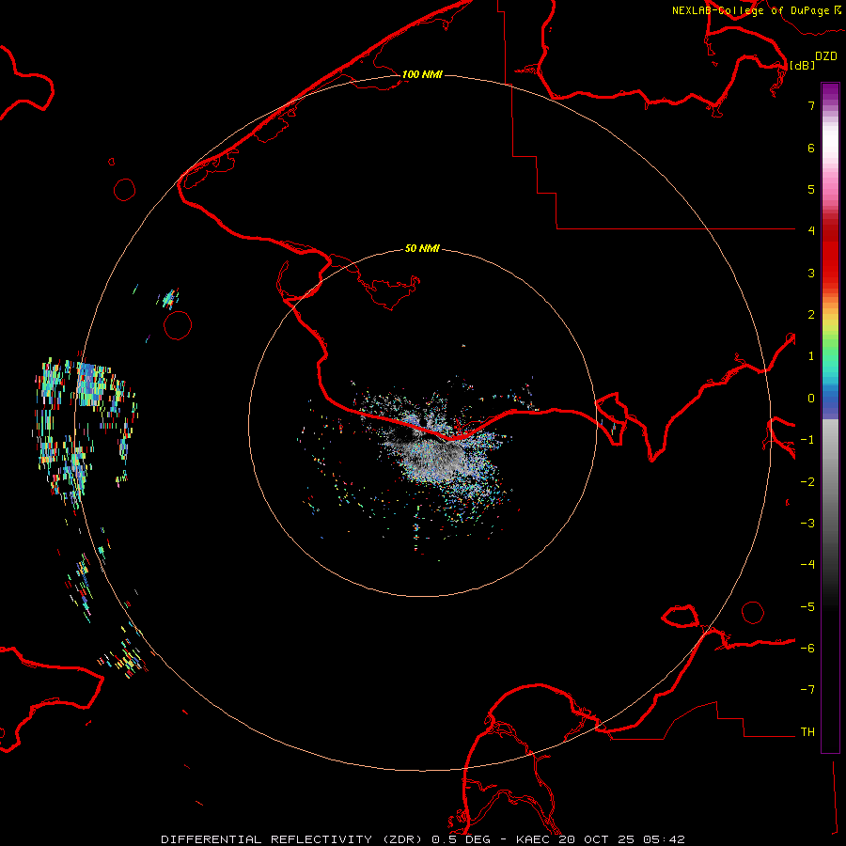This screenshot has height=846, width=846.
Task: Select the "-6" value on the legend
Action: 807,648
